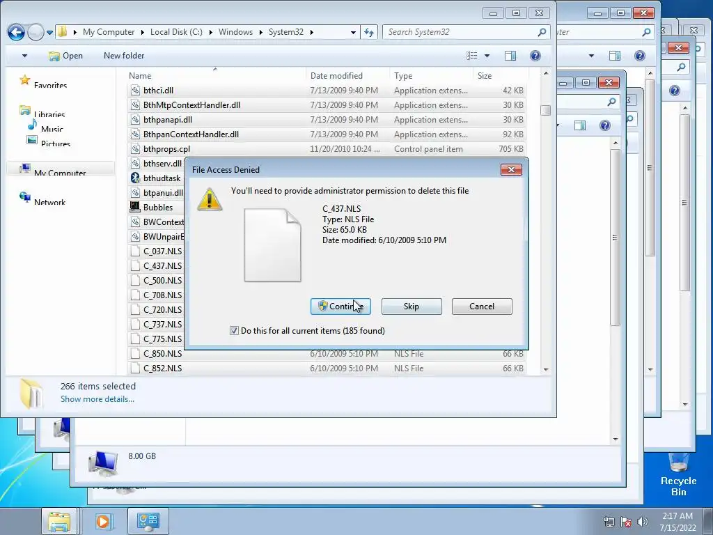Select My Computer in navigation pane
This screenshot has height=535, width=713.
coord(60,173)
